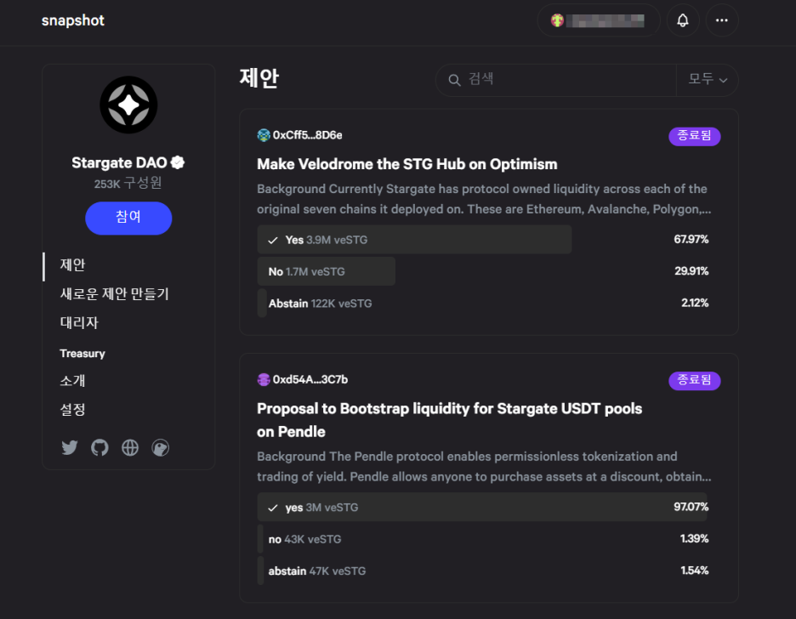Open the Stargate Twitter link
The height and width of the screenshot is (619, 796).
point(70,447)
